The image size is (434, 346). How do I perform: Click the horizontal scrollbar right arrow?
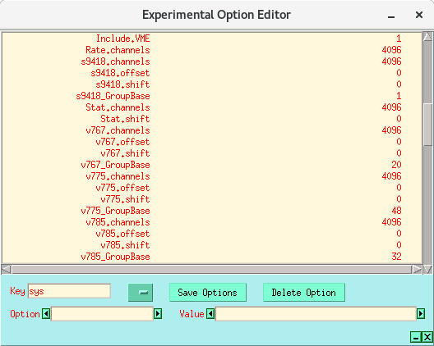tap(417, 269)
